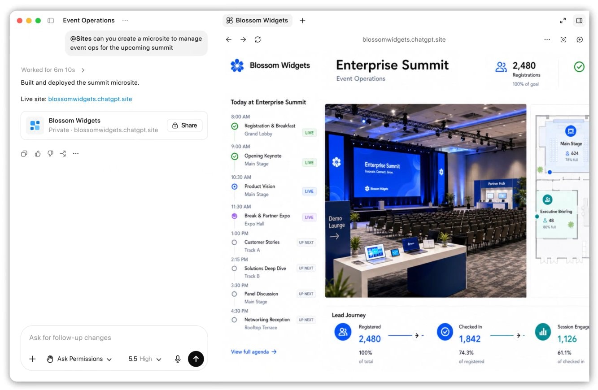Click the Registration & Breakfast completed check circle
The image size is (598, 390).
(235, 126)
